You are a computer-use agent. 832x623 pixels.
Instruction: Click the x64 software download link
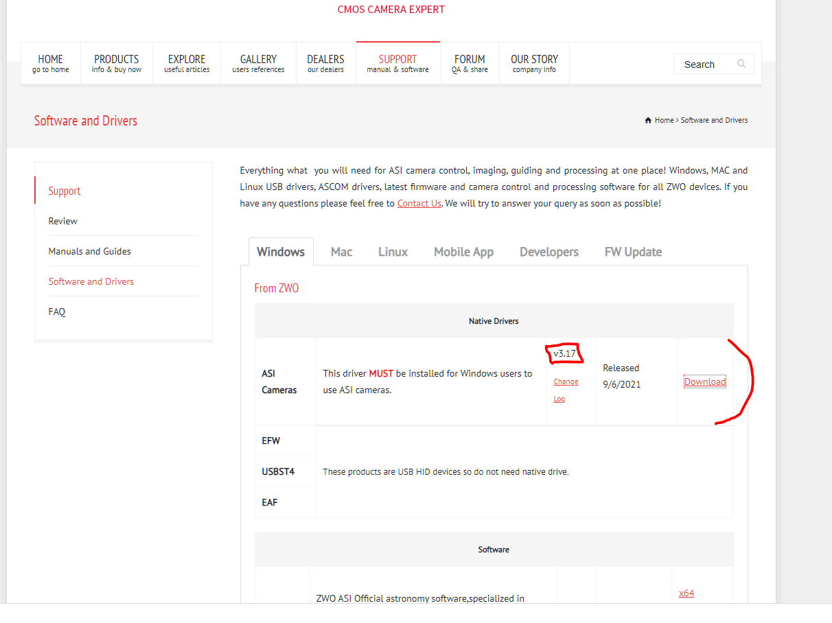point(686,593)
